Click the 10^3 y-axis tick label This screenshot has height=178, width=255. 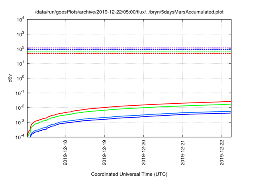pyautogui.click(x=20, y=34)
